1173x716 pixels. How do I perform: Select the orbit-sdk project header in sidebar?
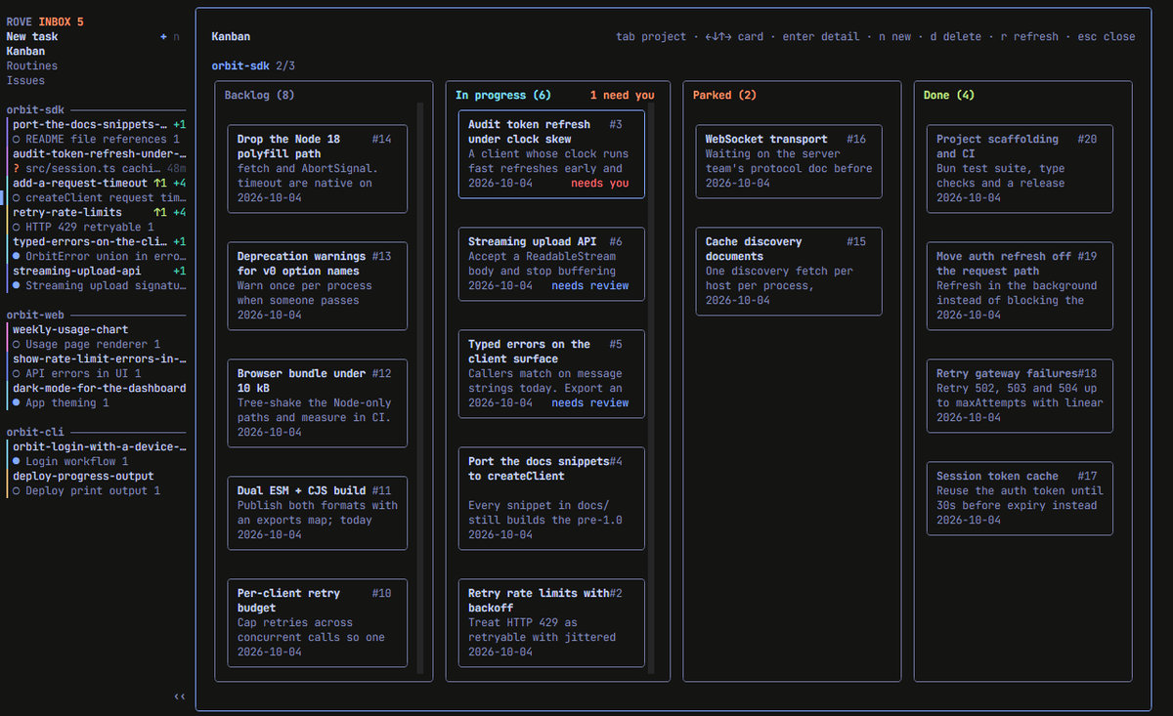pyautogui.click(x=35, y=109)
